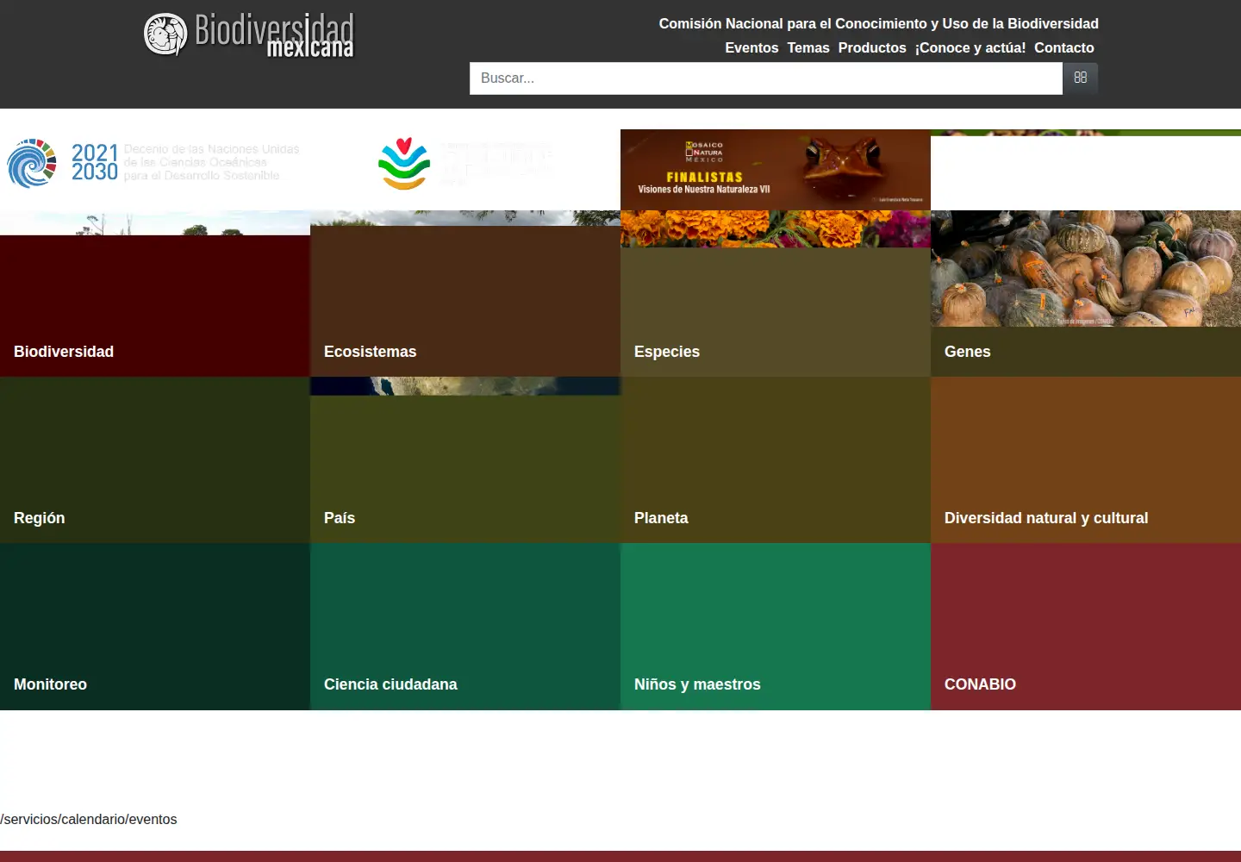Open the Productos menu
Viewport: 1241px width, 862px height.
[872, 48]
